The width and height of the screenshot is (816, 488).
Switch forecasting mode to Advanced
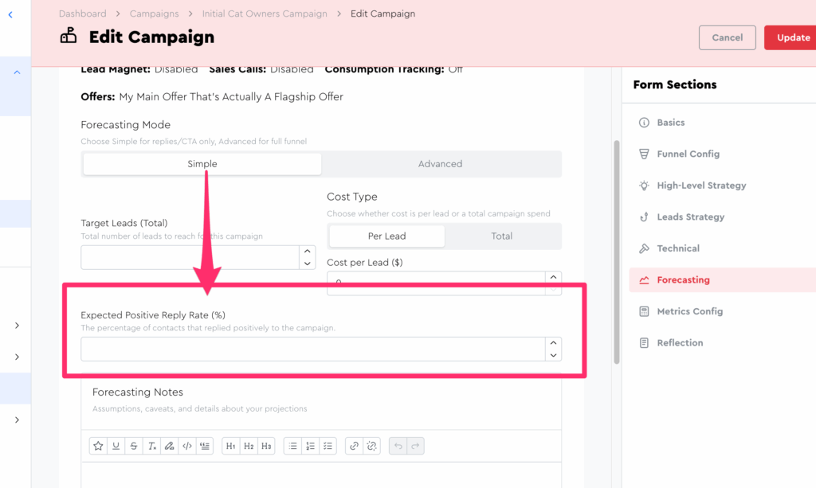pos(440,164)
